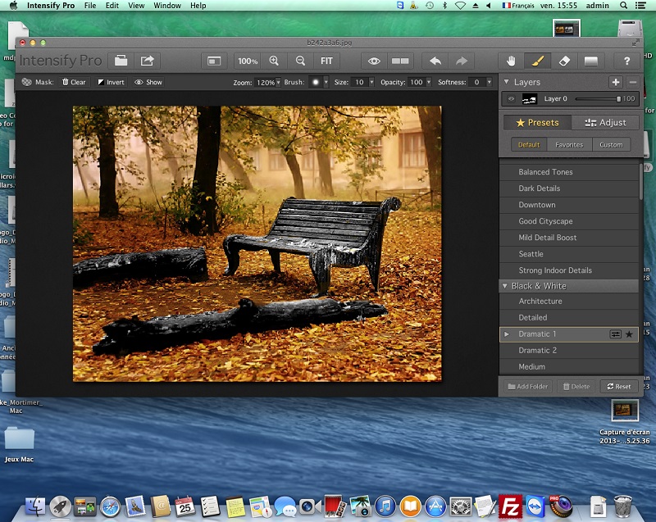Open the Brush shape dropdown
This screenshot has height=522, width=656.
click(326, 82)
